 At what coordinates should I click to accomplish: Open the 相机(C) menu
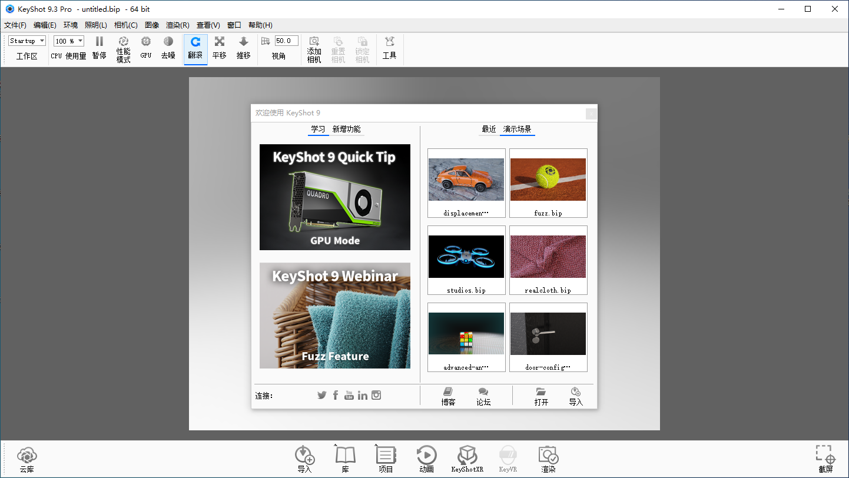coord(126,25)
